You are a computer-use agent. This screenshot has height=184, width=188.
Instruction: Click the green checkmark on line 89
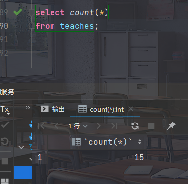click(x=18, y=12)
